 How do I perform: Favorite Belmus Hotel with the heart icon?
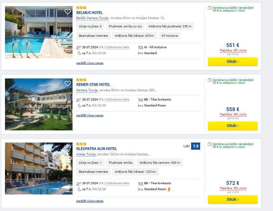tap(68, 12)
